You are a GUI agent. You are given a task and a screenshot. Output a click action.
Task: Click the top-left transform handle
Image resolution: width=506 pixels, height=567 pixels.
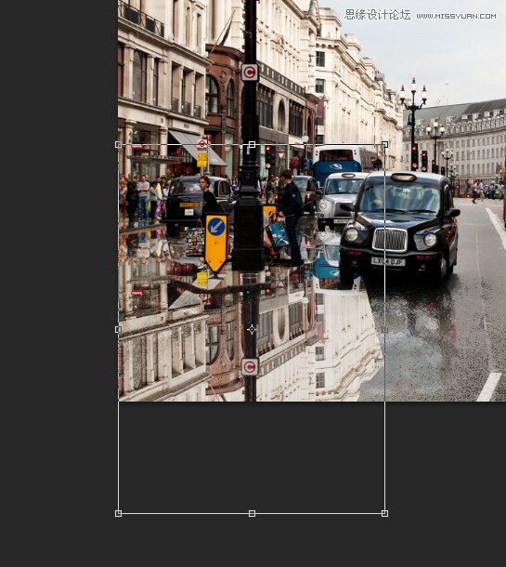point(118,145)
